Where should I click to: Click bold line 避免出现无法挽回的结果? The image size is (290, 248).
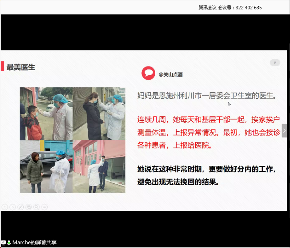[178, 182]
